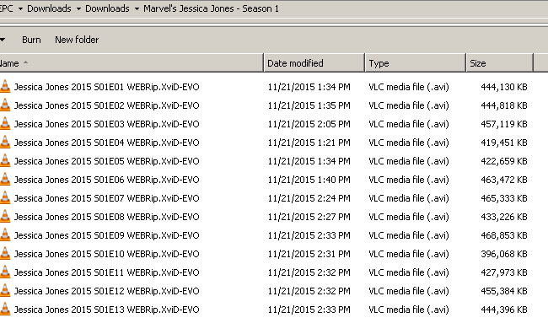
Task: Click VLC cone icon for S01E06 file
Action: click(x=5, y=179)
